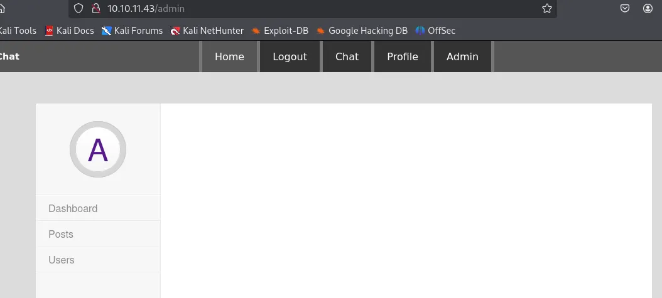Open Users in the sidebar

click(98, 260)
